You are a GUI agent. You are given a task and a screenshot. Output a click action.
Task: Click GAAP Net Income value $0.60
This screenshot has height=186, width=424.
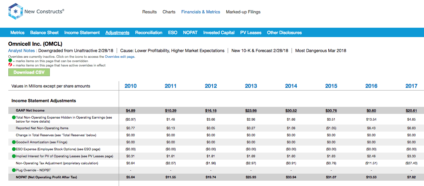coord(371,111)
